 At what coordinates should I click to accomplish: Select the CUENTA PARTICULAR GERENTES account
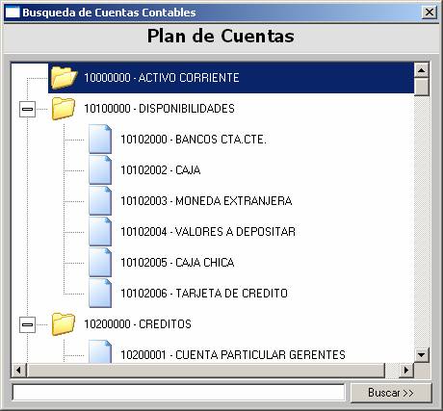[x=233, y=355]
